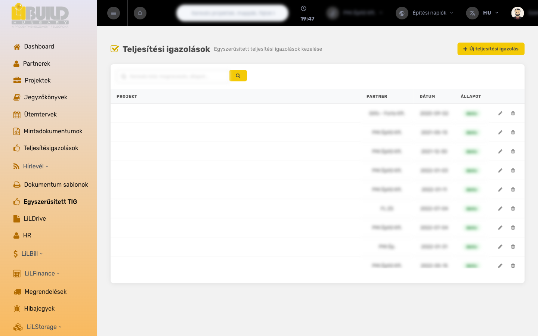Open Dokumentum sablonok printer item

(51, 184)
